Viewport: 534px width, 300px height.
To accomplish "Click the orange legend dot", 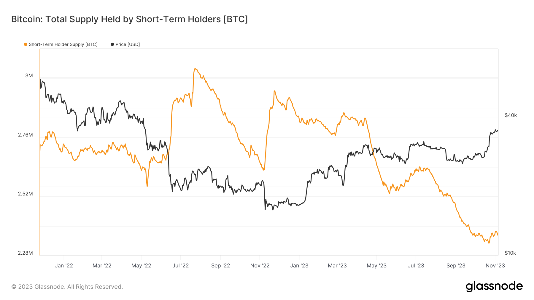I will [x=26, y=44].
